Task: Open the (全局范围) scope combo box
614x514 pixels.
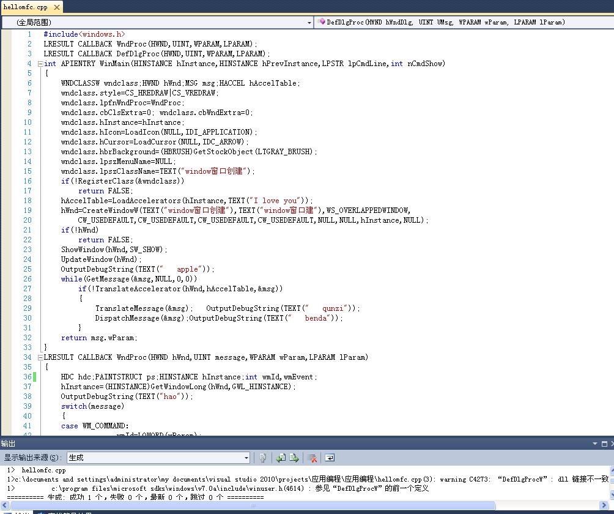Action: coord(157,22)
